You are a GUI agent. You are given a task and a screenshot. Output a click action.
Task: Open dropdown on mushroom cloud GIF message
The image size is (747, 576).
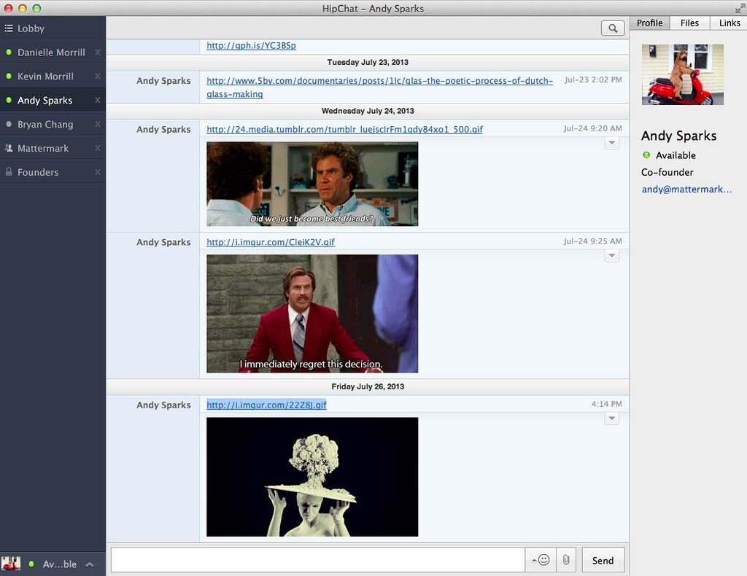[x=612, y=419]
